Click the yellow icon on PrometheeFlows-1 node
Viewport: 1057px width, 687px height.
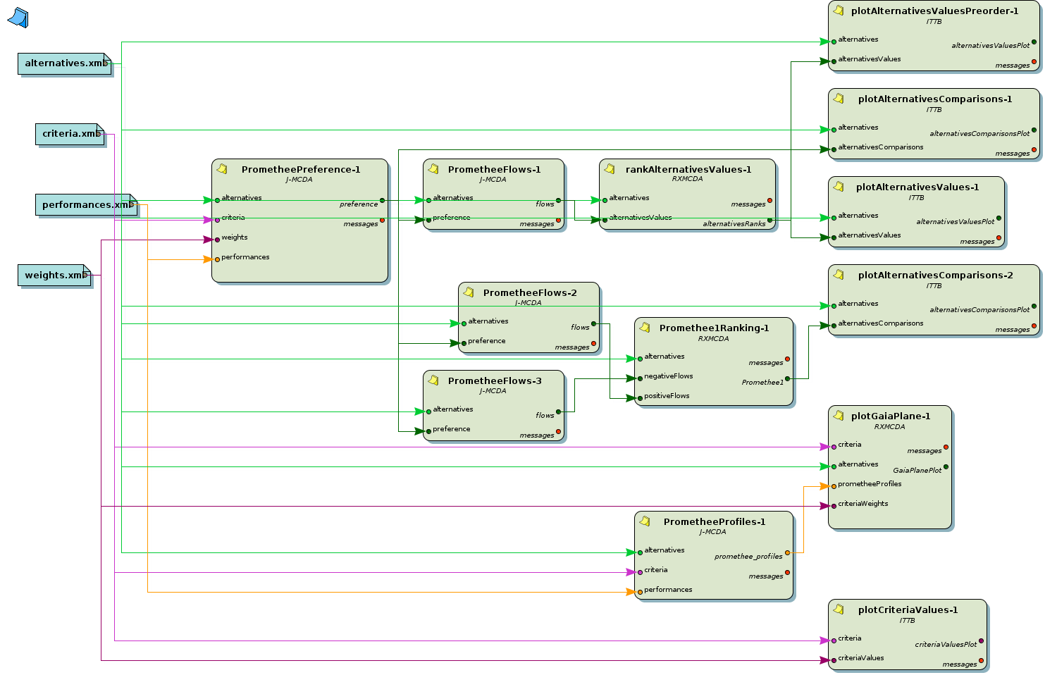(x=433, y=169)
